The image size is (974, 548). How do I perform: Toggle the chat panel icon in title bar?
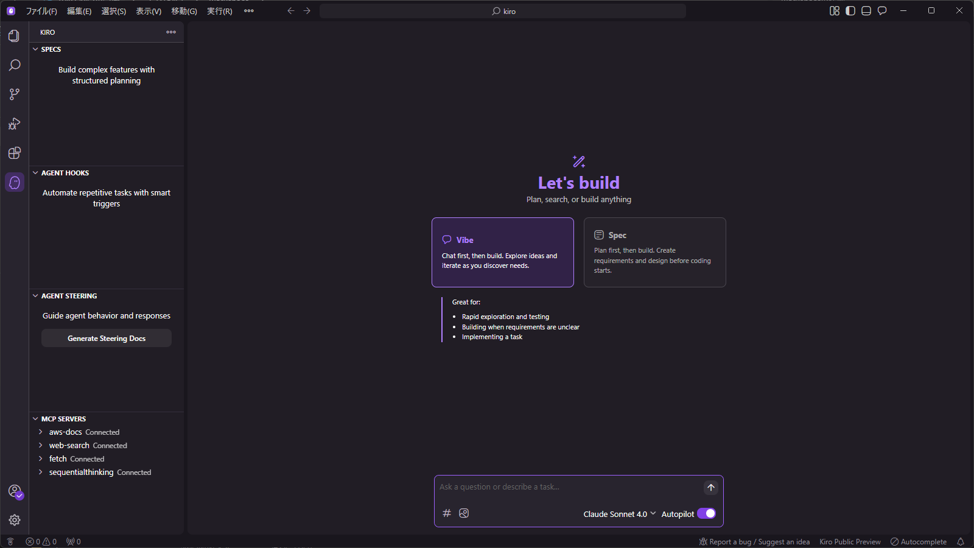882,11
